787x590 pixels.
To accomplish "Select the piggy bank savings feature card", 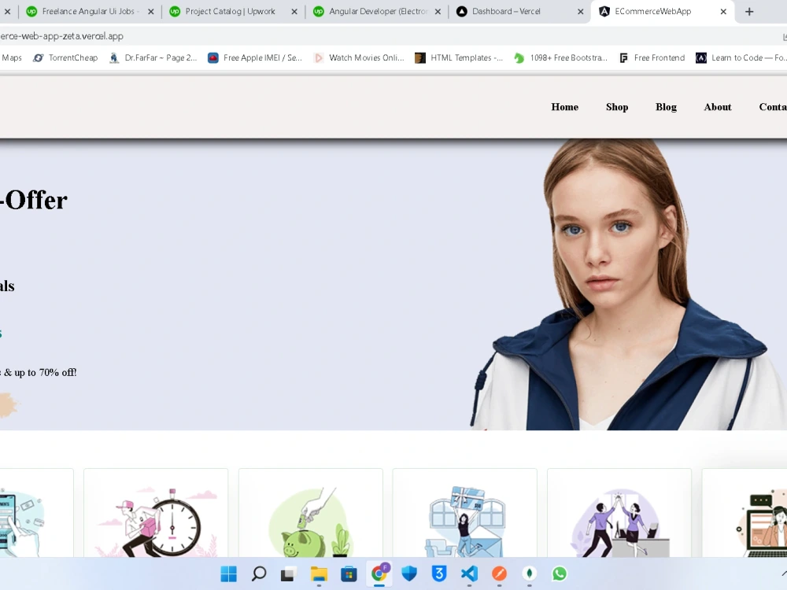I will pos(310,513).
